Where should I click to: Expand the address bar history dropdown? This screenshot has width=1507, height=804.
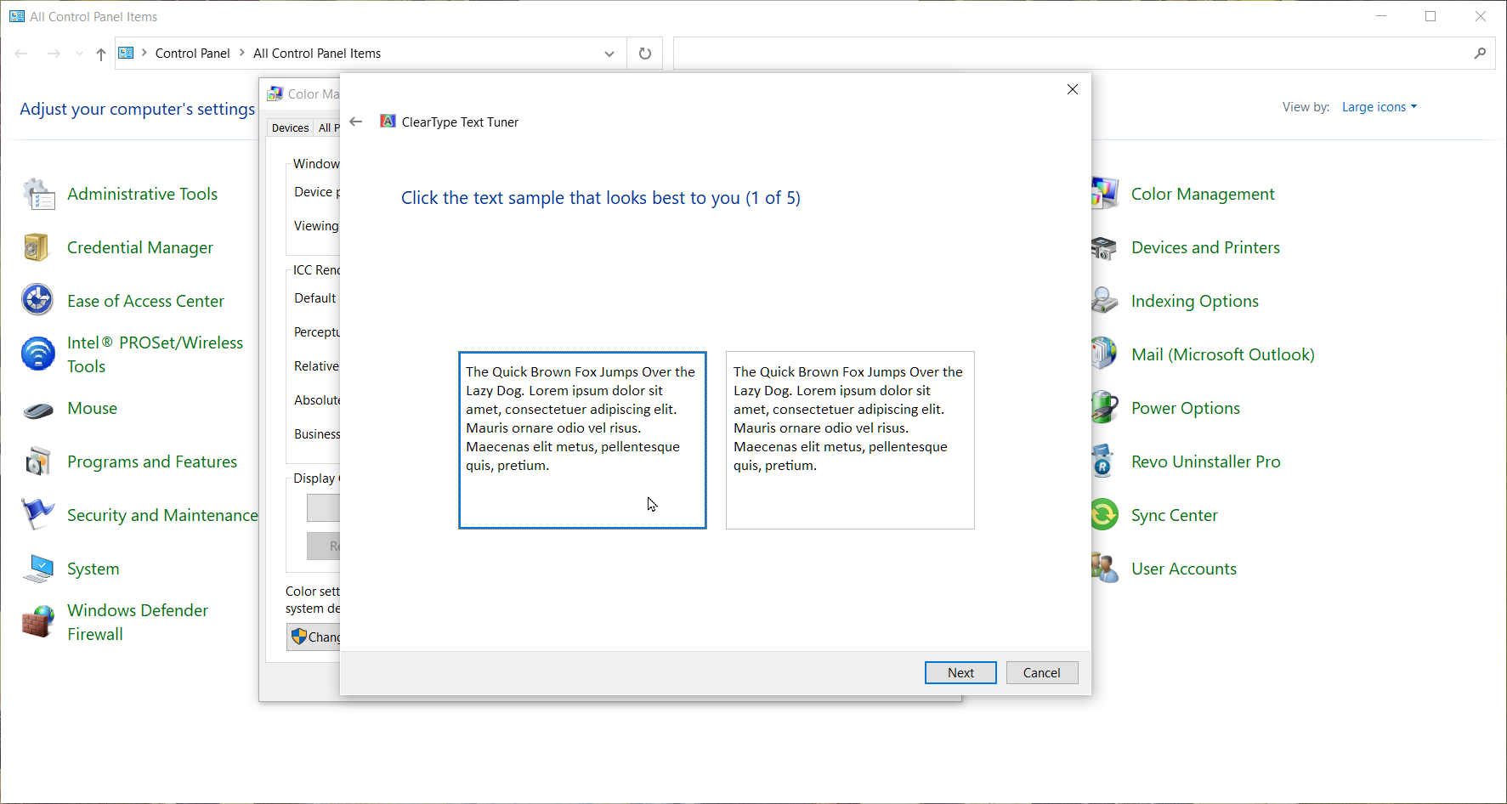click(609, 54)
